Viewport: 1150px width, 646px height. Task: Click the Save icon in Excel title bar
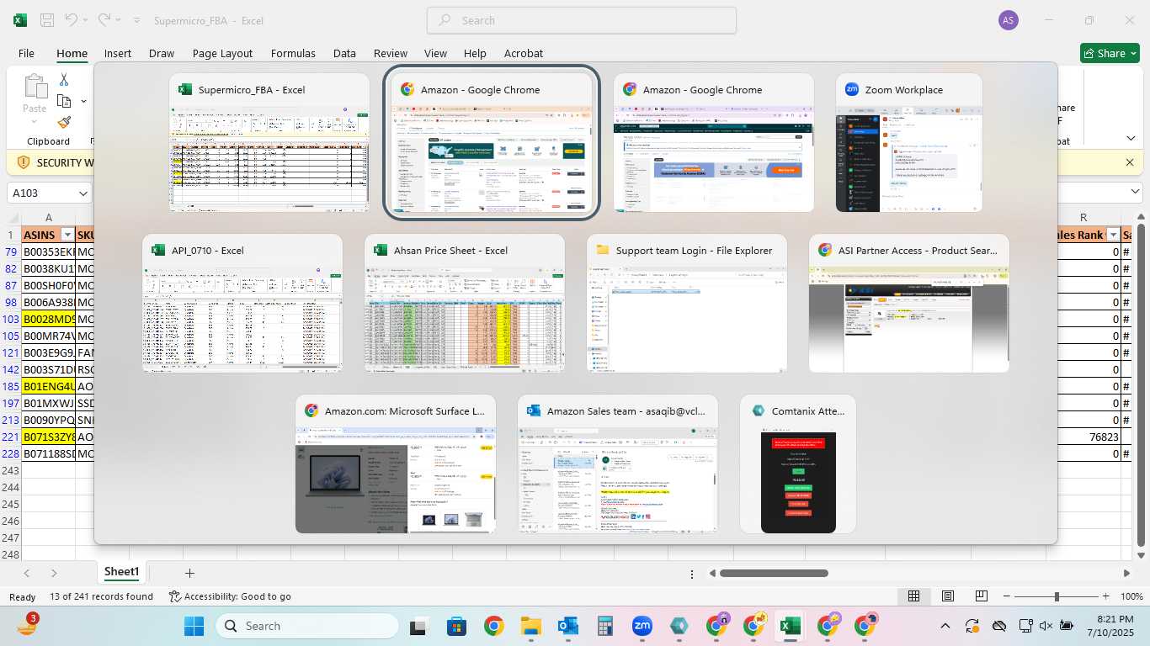click(47, 20)
